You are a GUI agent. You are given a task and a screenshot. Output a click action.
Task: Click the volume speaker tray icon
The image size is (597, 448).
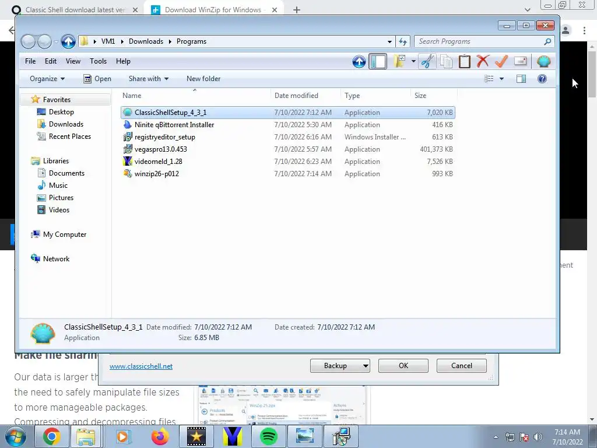point(538,437)
